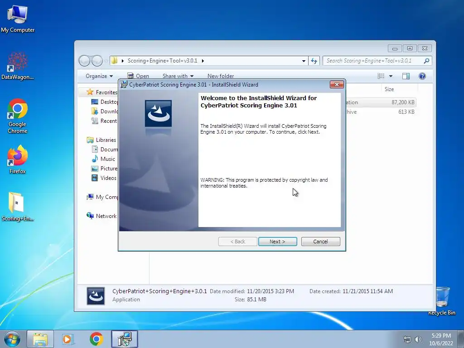This screenshot has width=464, height=348.
Task: Select Documents library
Action: (105, 150)
